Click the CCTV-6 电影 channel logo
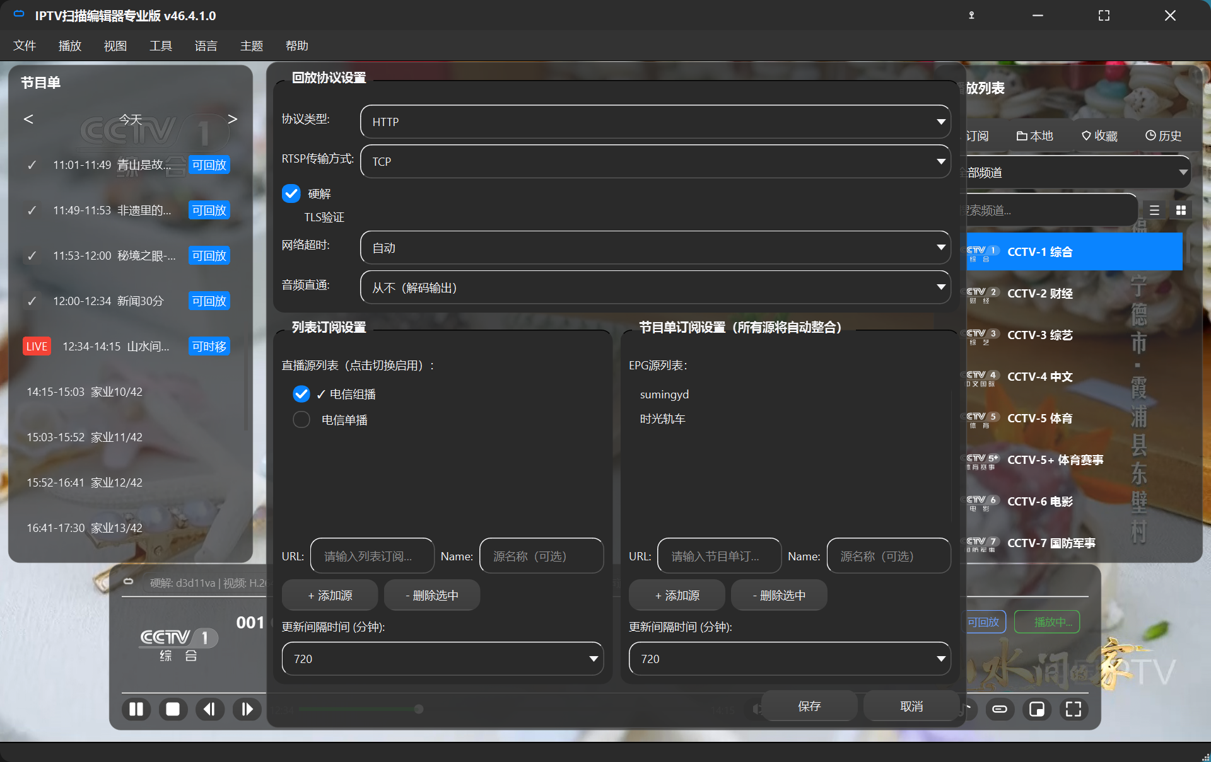Image resolution: width=1211 pixels, height=762 pixels. click(x=983, y=502)
